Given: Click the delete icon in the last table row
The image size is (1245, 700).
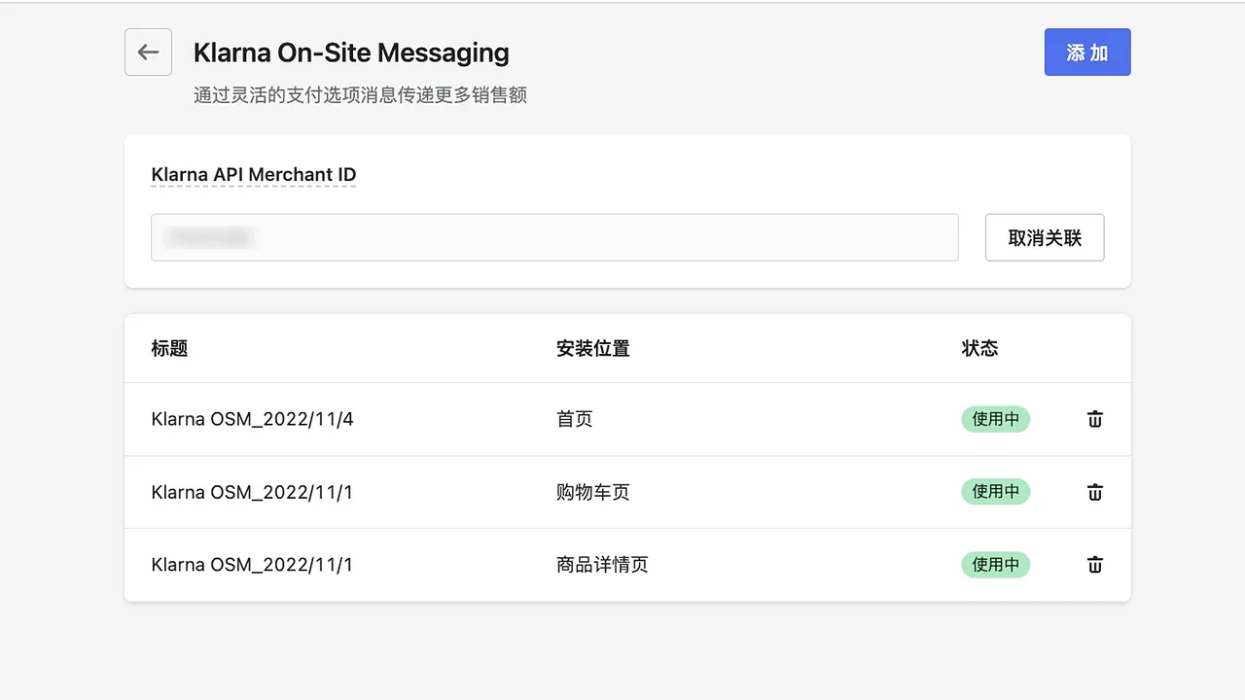Looking at the screenshot, I should pos(1094,565).
